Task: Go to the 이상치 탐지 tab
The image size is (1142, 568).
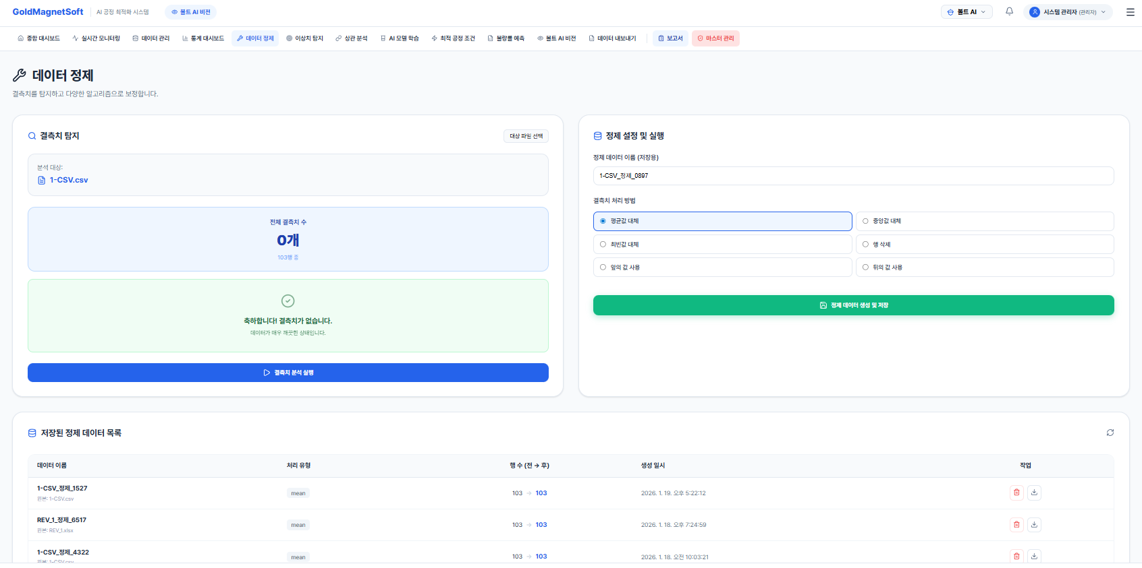Action: tap(304, 38)
